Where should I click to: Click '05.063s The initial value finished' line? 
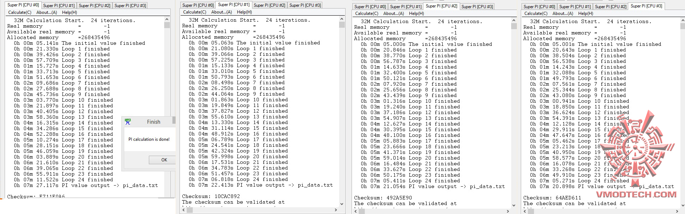[254, 43]
